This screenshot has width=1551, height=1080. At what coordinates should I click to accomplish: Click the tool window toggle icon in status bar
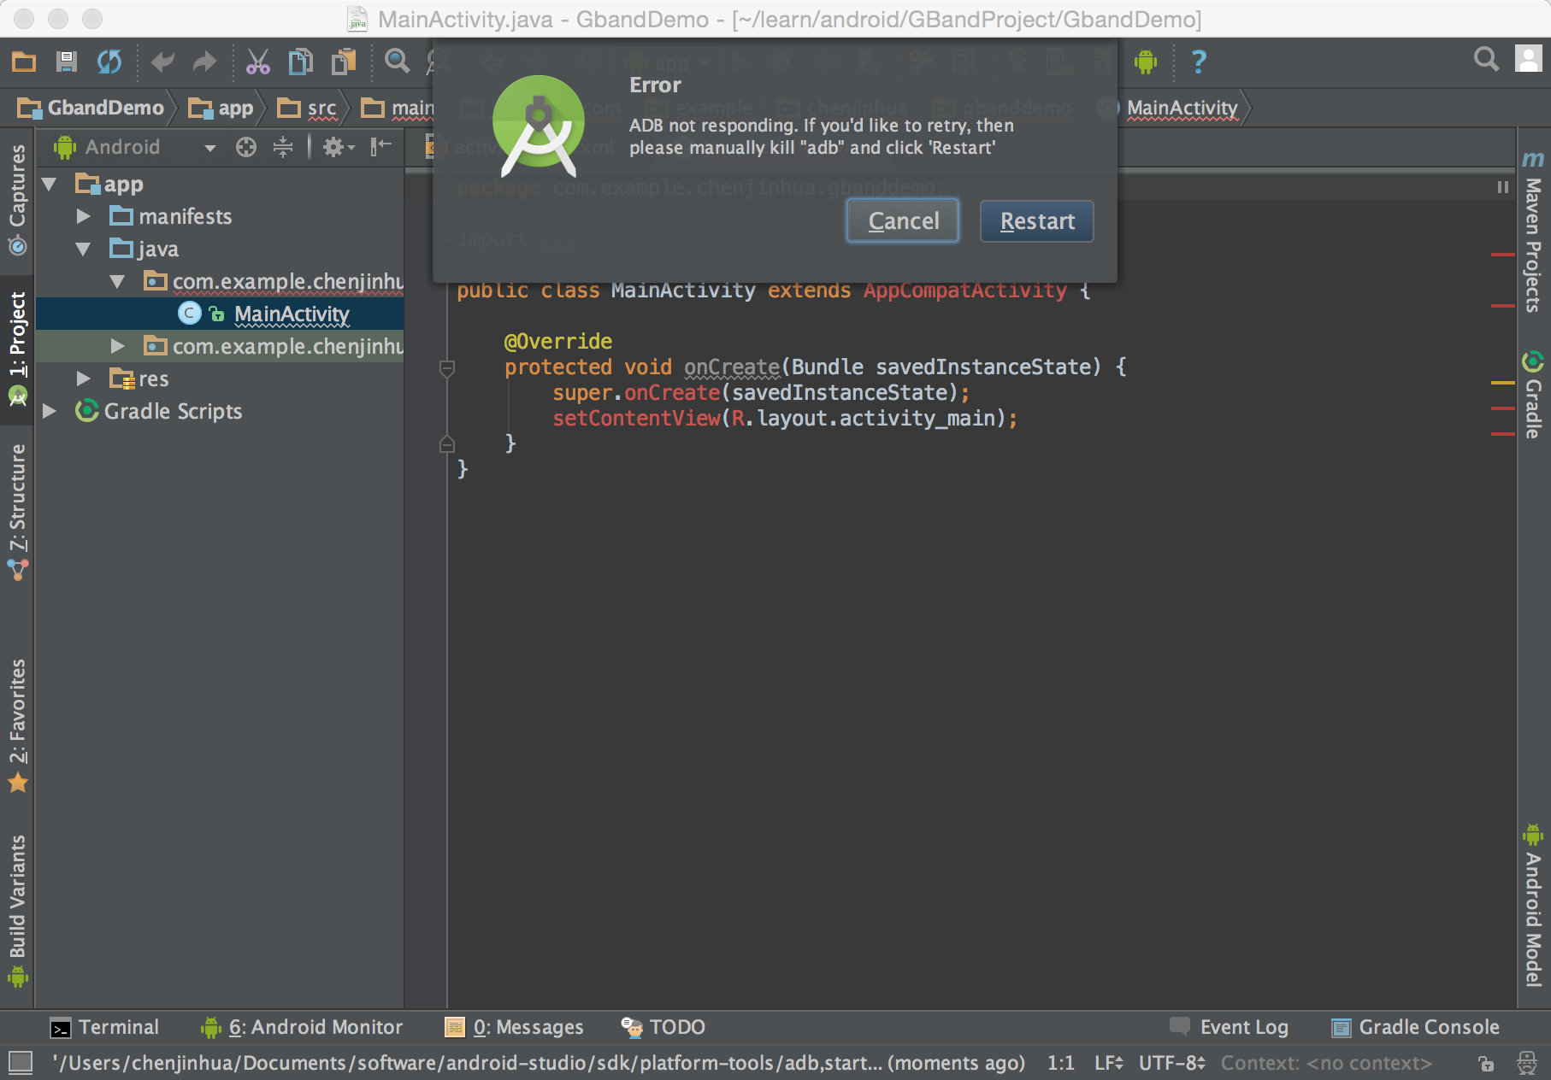click(x=21, y=1062)
